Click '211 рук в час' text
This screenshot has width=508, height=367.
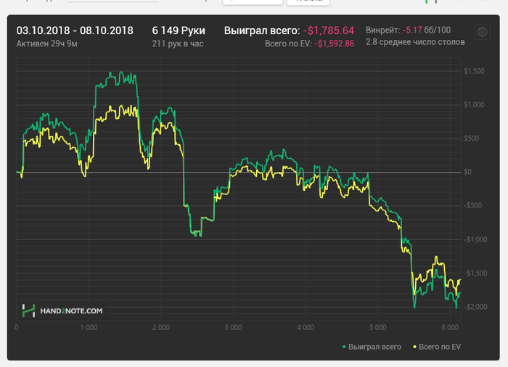point(178,44)
